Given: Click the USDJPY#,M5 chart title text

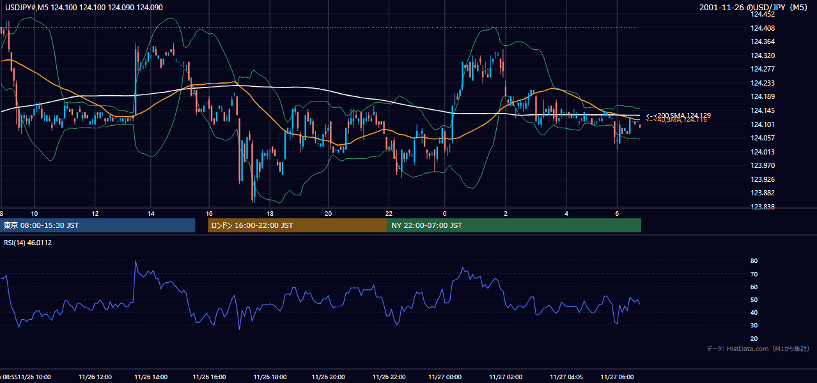Looking at the screenshot, I should 83,7.
